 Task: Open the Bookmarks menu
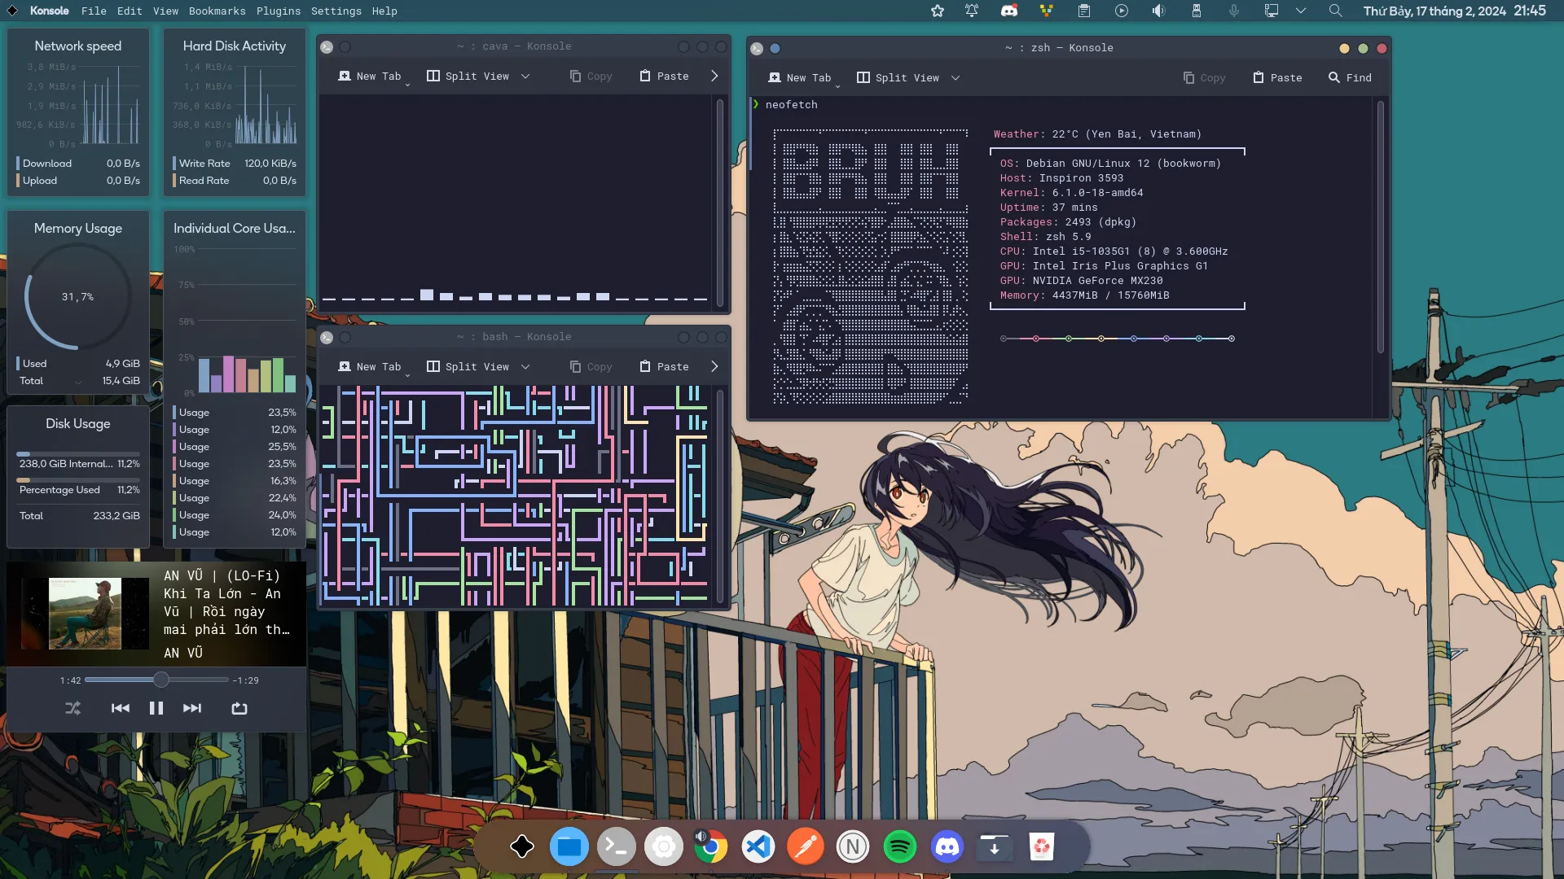[217, 11]
